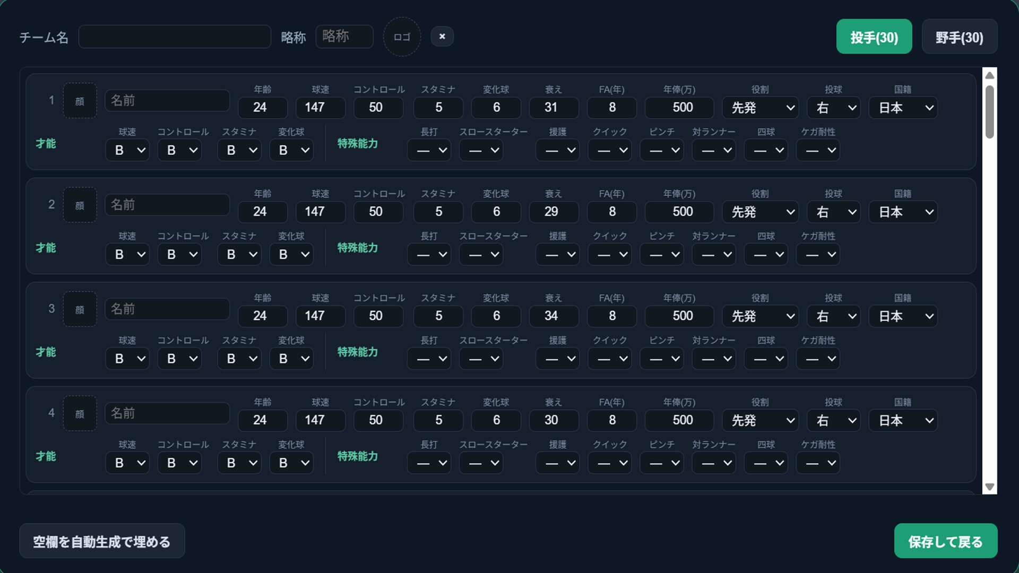Open player 3's 国籍 nationality dropdown
This screenshot has width=1019, height=573.
click(903, 316)
